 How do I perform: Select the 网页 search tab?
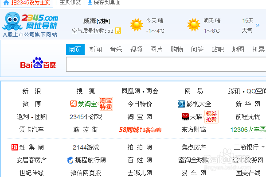(x=75, y=50)
